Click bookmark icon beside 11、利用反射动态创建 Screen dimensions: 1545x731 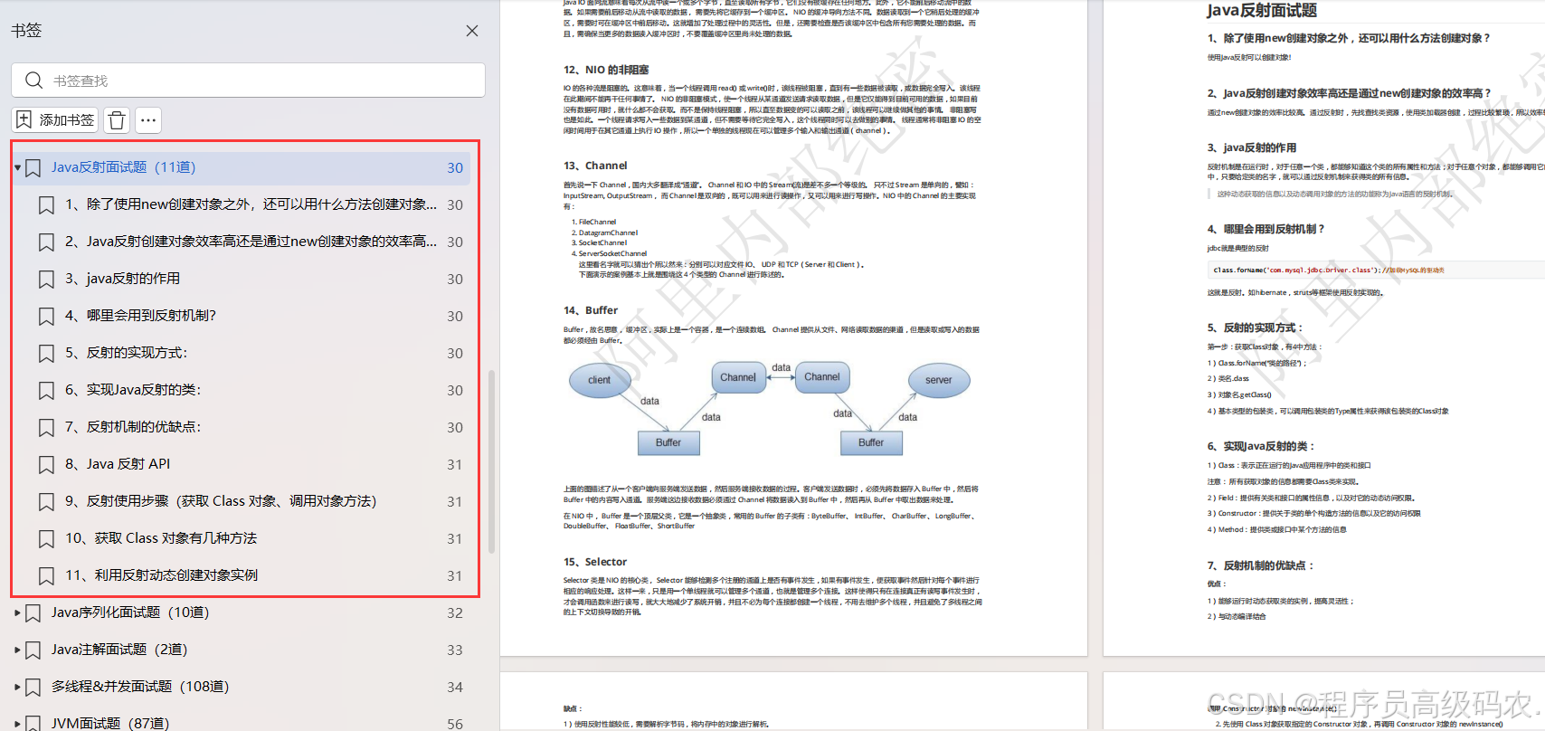(46, 576)
